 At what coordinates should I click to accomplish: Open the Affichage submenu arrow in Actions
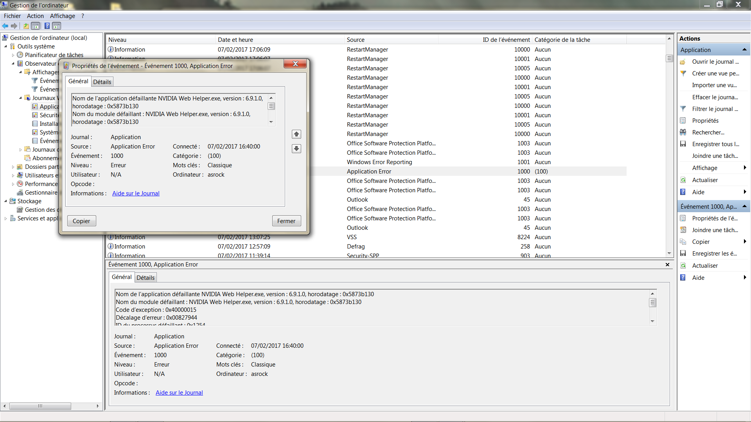[x=745, y=168]
